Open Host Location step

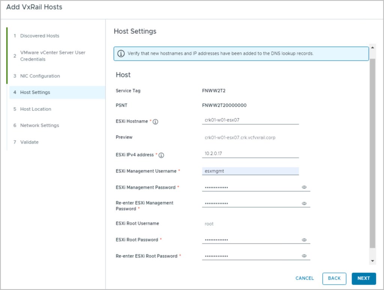tap(36, 109)
